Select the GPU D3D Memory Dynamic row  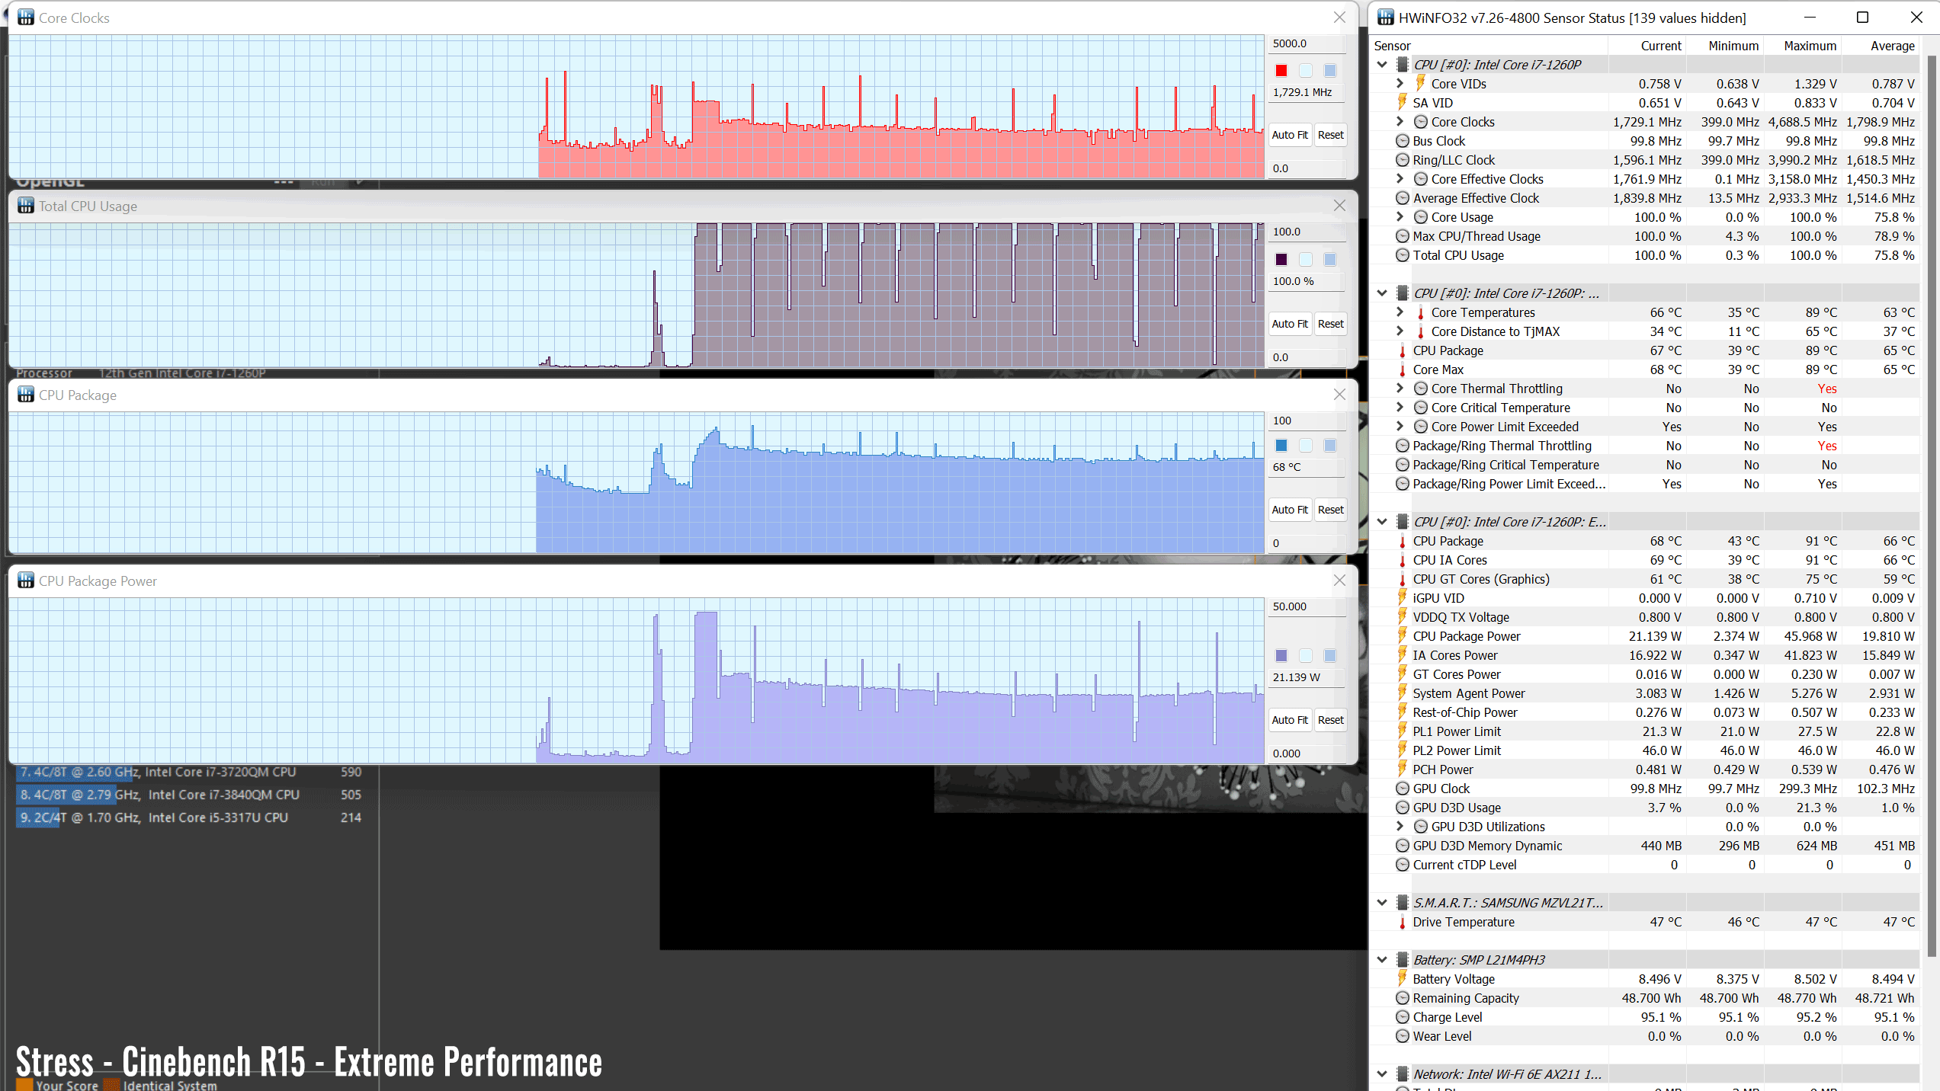1647,846
